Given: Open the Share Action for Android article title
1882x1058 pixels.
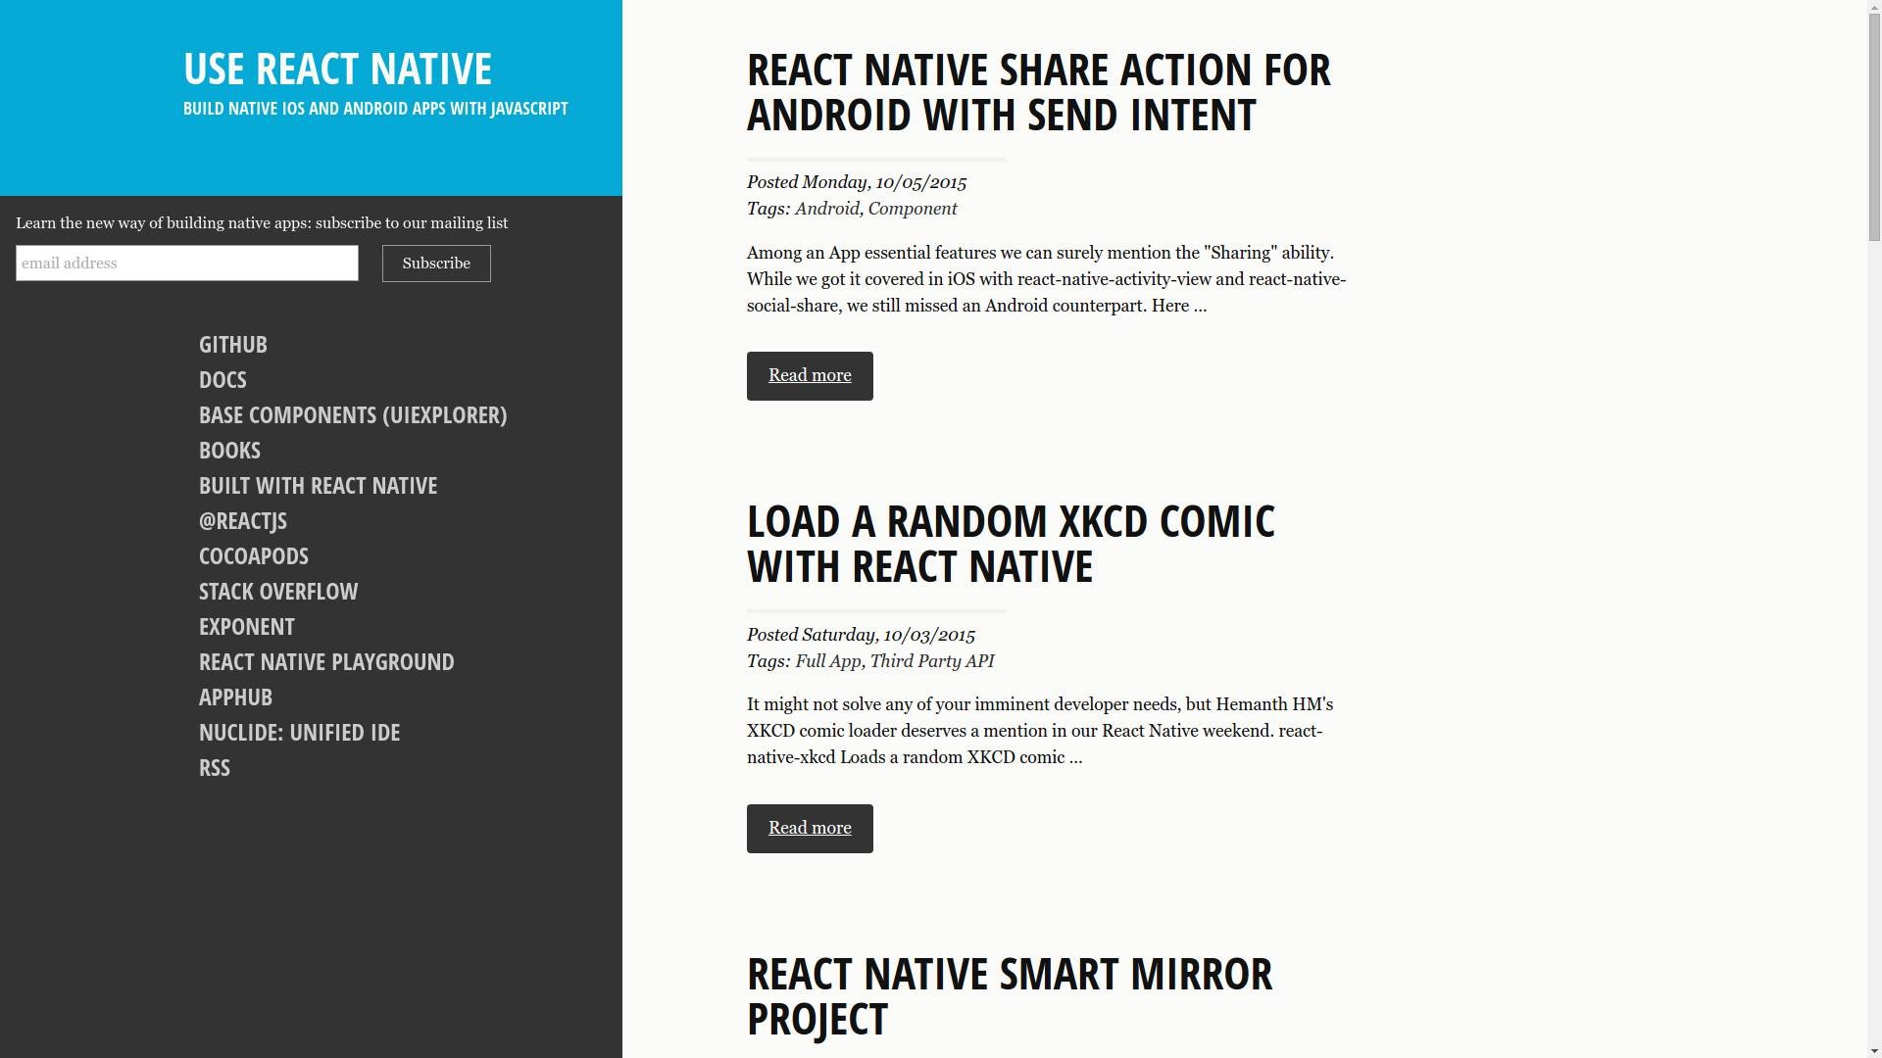Looking at the screenshot, I should click(x=1038, y=92).
